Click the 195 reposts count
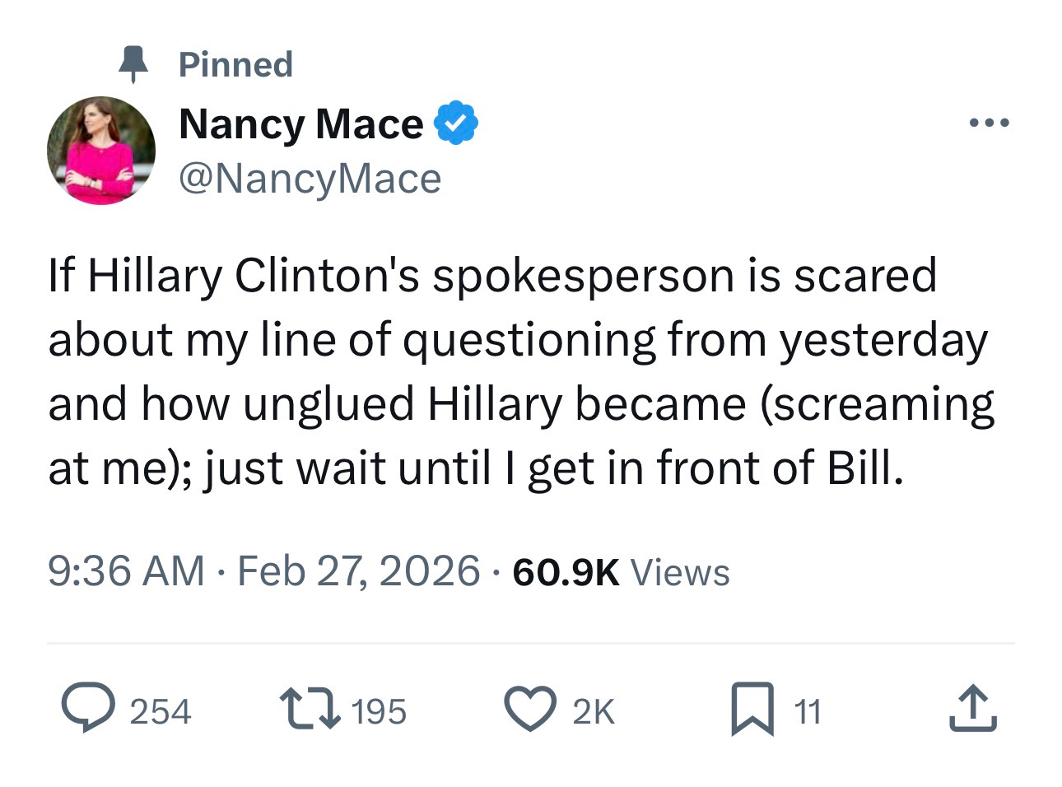Image resolution: width=1062 pixels, height=787 pixels. [x=379, y=711]
